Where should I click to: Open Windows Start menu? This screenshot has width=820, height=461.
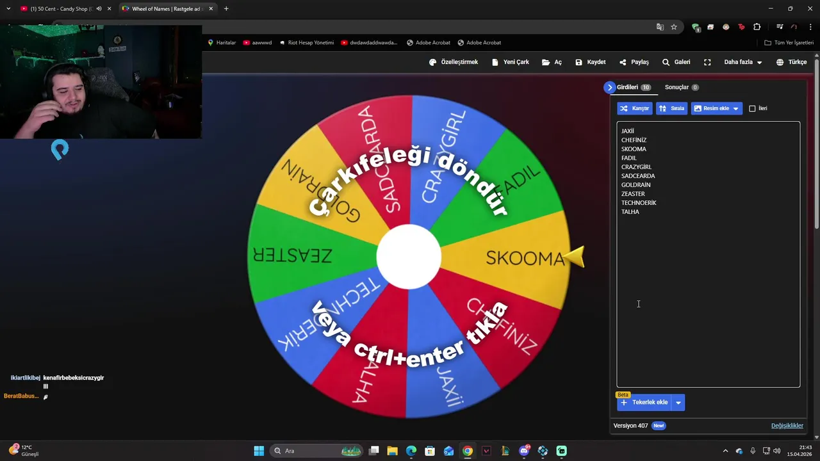[259, 451]
